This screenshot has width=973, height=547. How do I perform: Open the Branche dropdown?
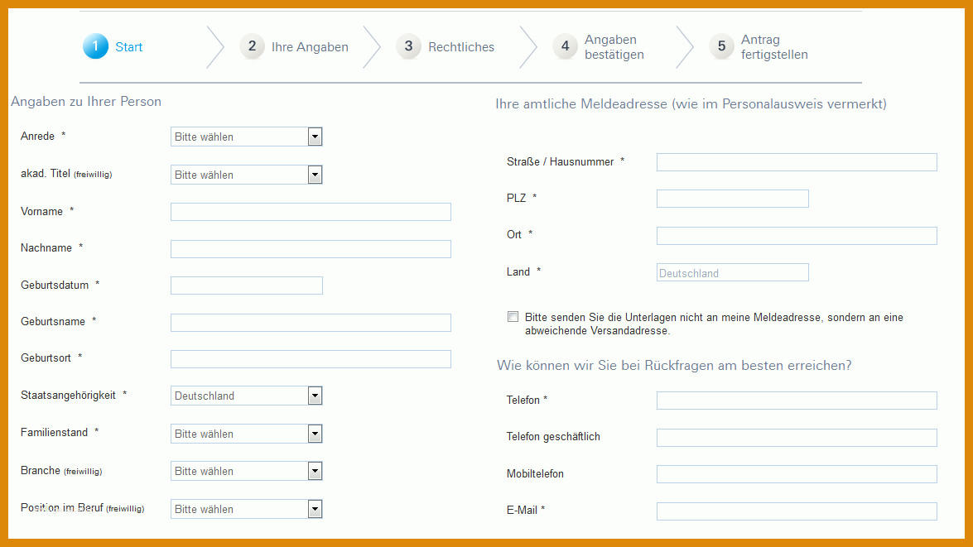246,472
